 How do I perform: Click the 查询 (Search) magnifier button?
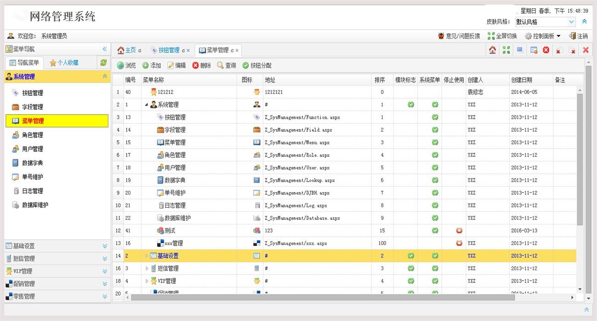pyautogui.click(x=226, y=66)
